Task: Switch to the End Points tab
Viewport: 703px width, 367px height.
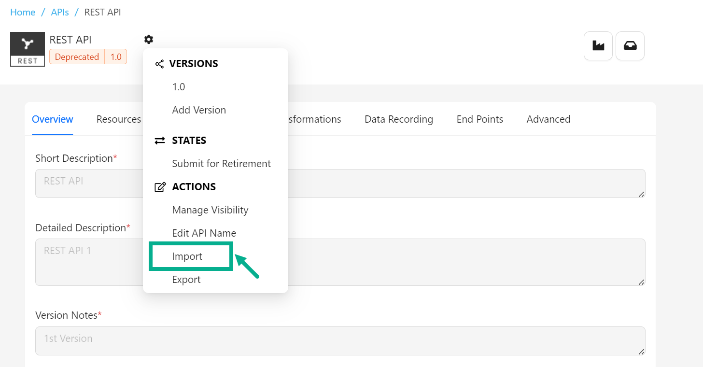Action: point(480,119)
